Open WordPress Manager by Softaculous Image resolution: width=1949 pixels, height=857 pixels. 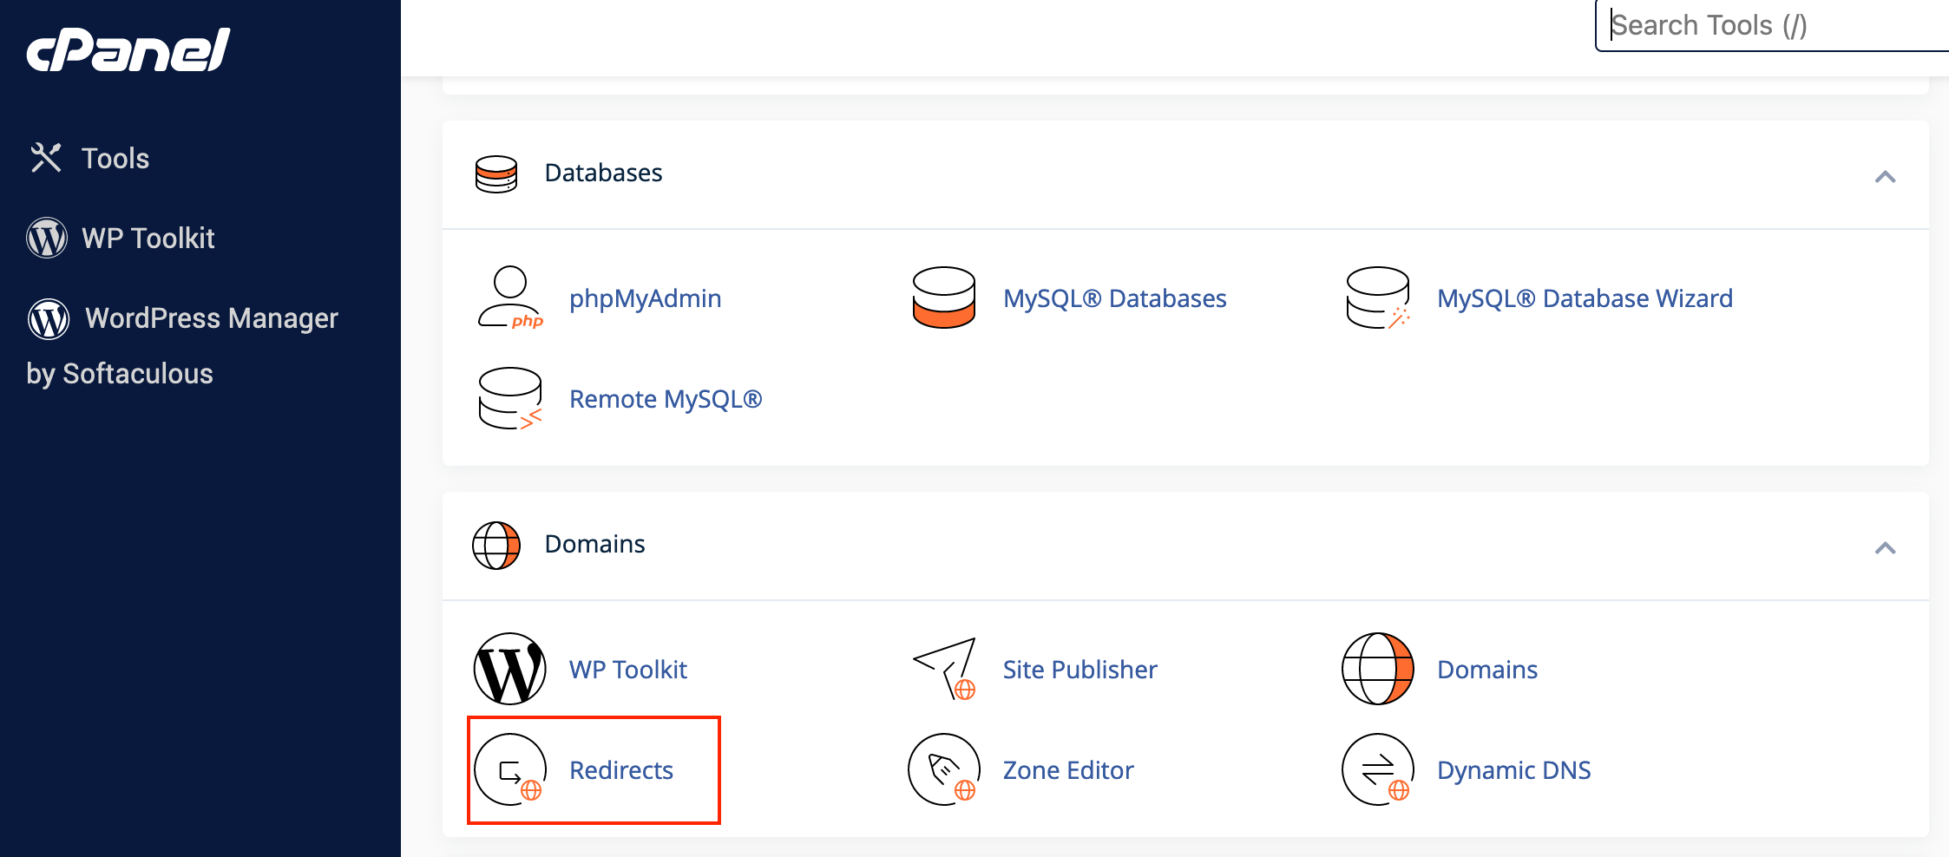(x=182, y=345)
